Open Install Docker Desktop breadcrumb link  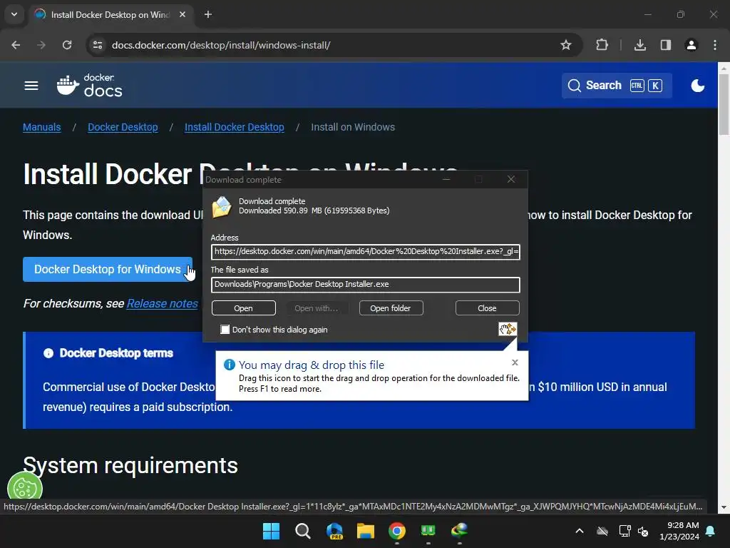pyautogui.click(x=234, y=127)
